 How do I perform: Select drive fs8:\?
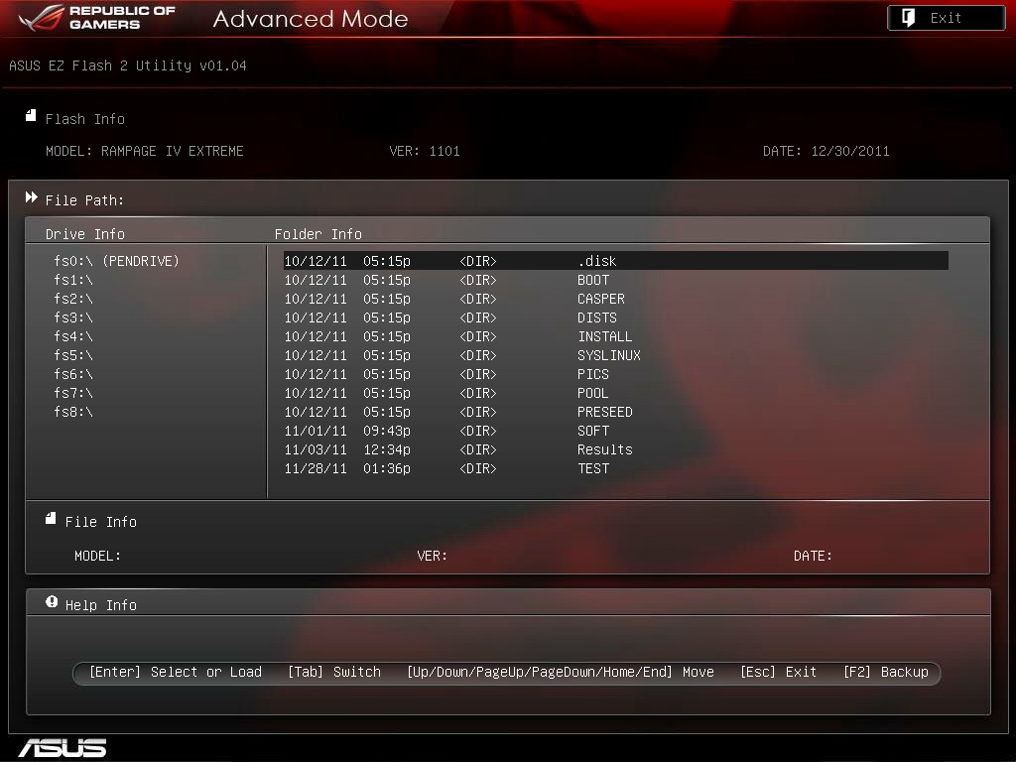coord(73,412)
